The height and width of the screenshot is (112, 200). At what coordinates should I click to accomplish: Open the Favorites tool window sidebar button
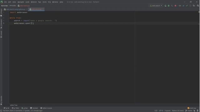(1, 100)
